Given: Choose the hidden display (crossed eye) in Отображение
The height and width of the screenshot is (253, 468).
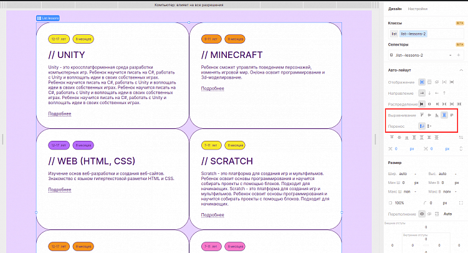Looking at the screenshot, I should pyautogui.click(x=437, y=82).
